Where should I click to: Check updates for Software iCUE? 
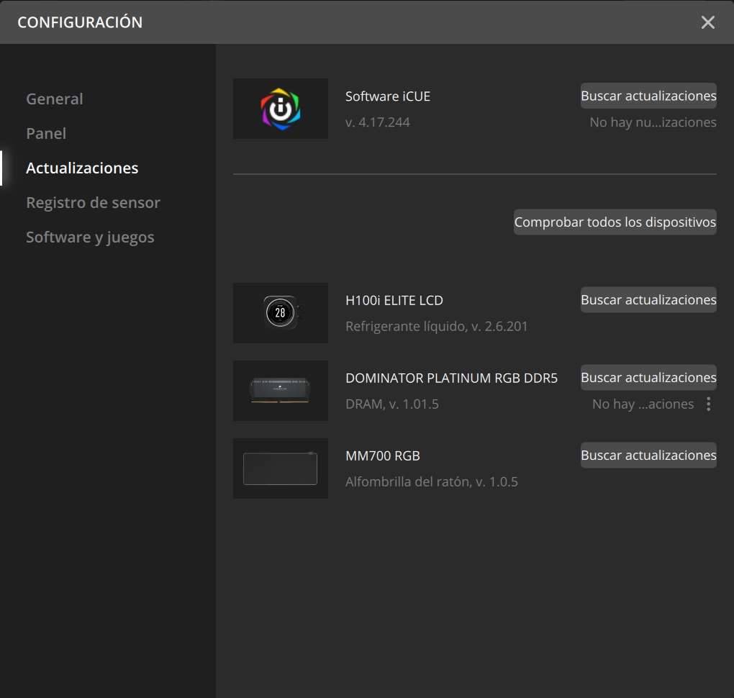648,96
